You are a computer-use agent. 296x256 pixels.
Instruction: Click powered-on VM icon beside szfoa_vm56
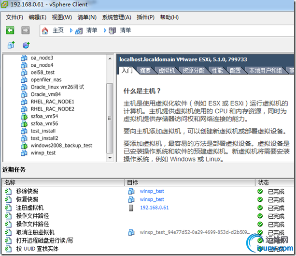24,124
